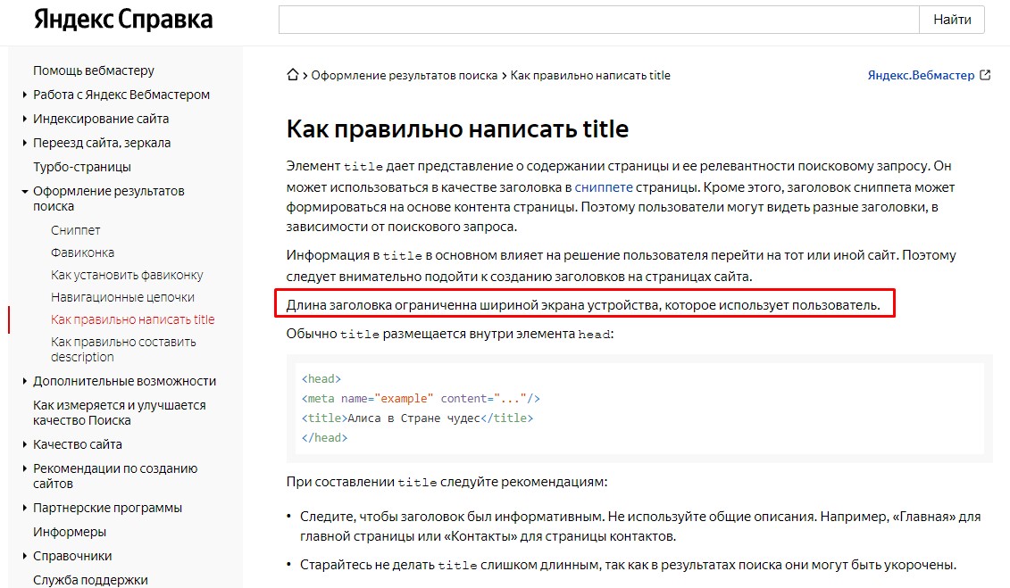Expand Рекомендации по созданию сайтов arrow
Screen dimensions: 1010x588
(x=24, y=468)
